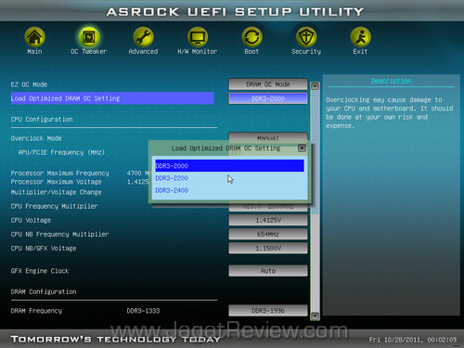Select Multiplier/Voltage Change row

[x=56, y=192]
